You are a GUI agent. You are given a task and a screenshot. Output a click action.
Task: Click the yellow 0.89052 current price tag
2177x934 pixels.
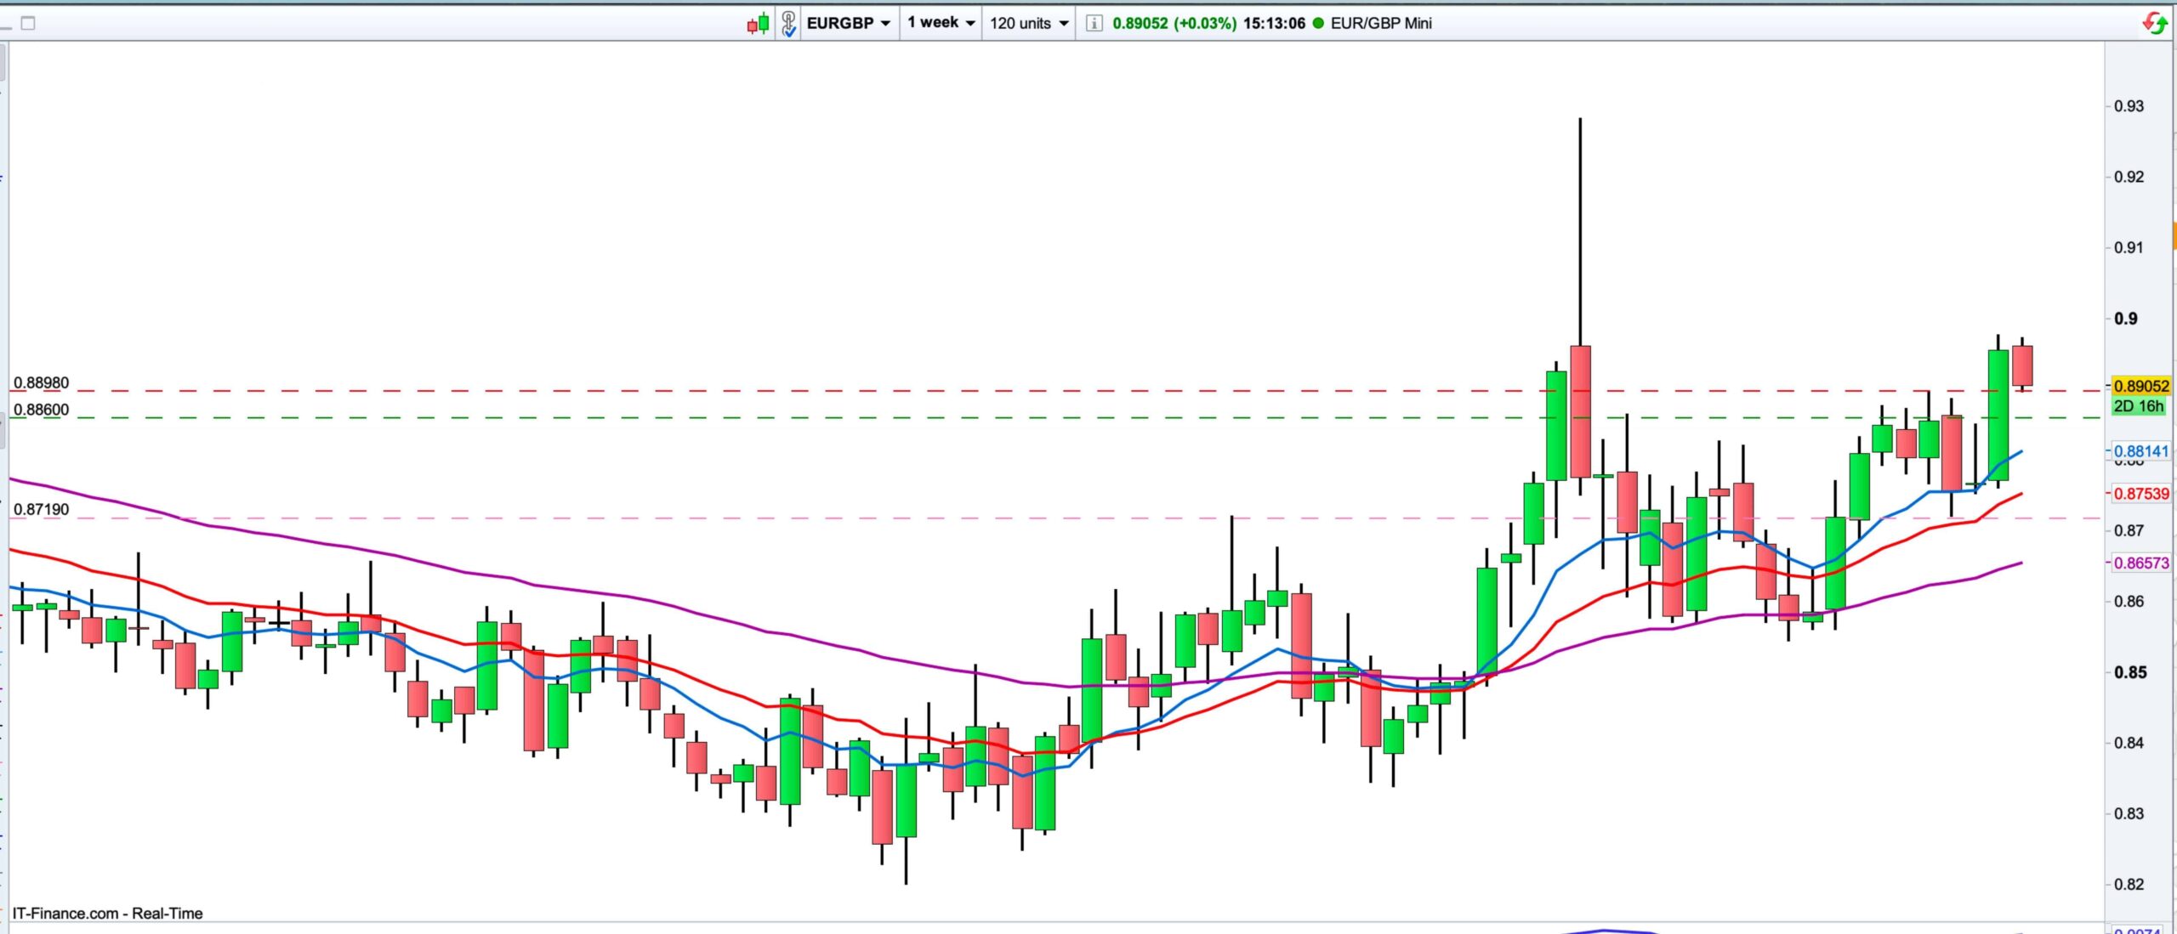(x=2140, y=387)
